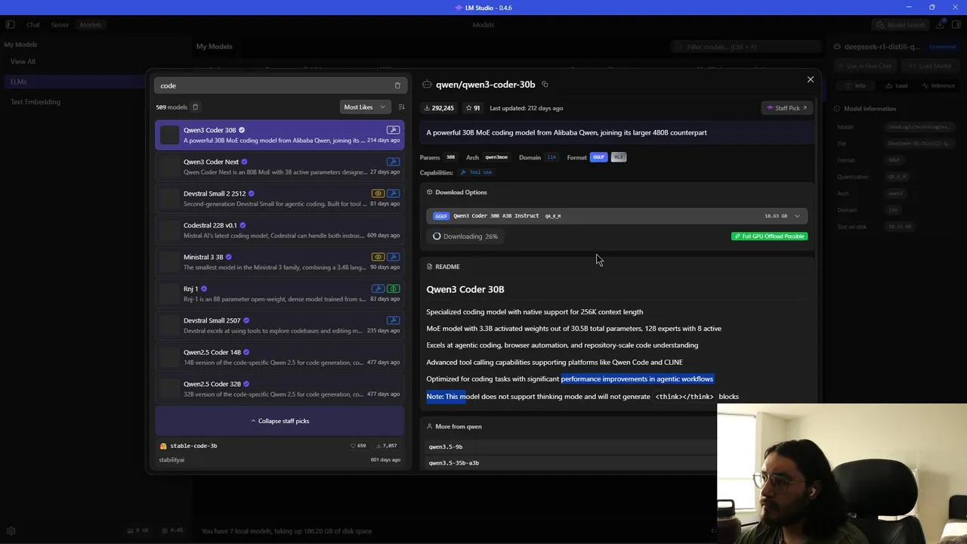The image size is (967, 544).
Task: Expand Qwen3 Coder 30B A3B Instruct download option
Action: tap(616, 216)
